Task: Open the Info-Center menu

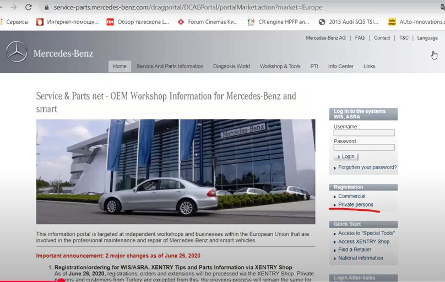Action: pyautogui.click(x=340, y=67)
